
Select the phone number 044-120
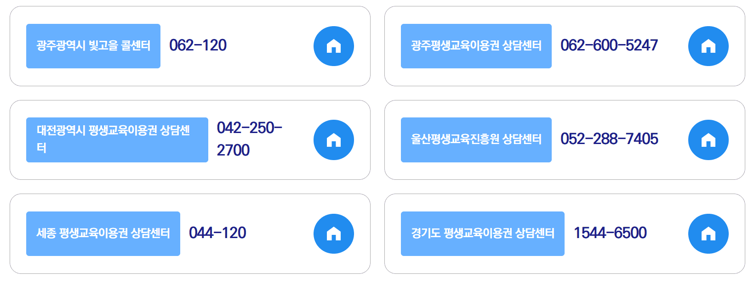tap(218, 233)
